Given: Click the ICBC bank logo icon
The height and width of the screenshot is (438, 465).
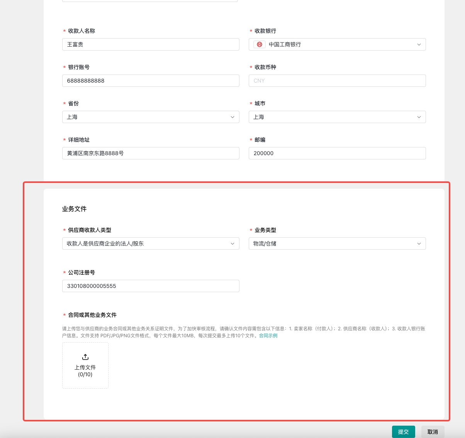Looking at the screenshot, I should [260, 44].
